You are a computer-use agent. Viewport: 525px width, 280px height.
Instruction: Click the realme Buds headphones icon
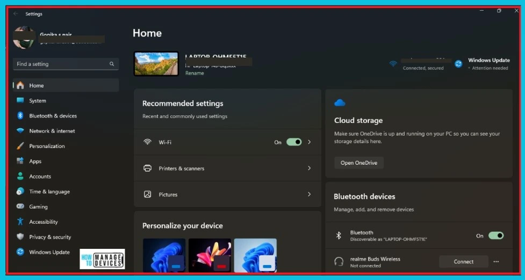click(x=339, y=261)
